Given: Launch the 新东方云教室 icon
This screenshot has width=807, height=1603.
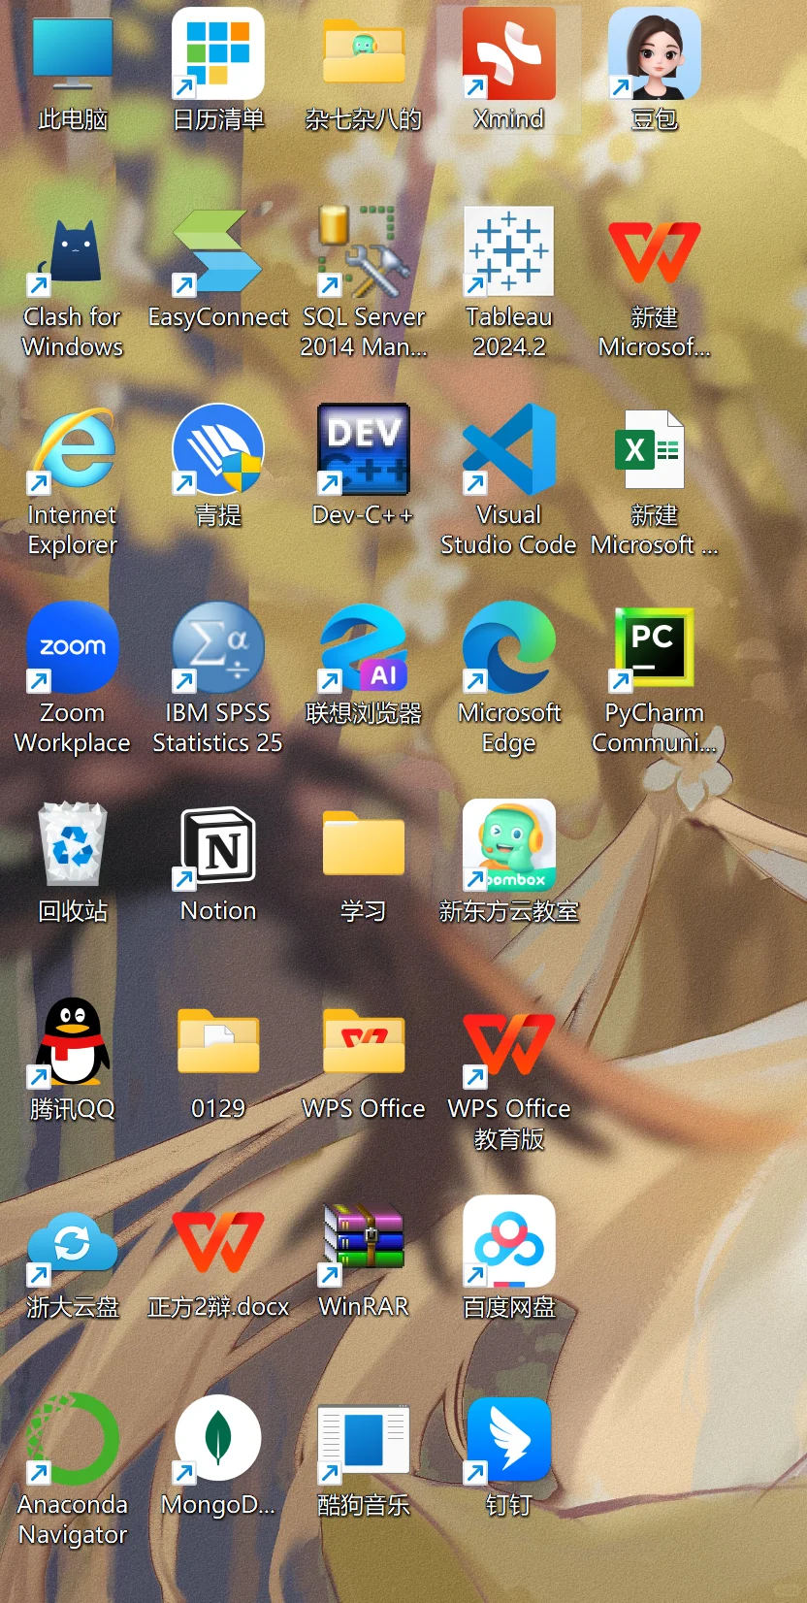Looking at the screenshot, I should coord(509,845).
